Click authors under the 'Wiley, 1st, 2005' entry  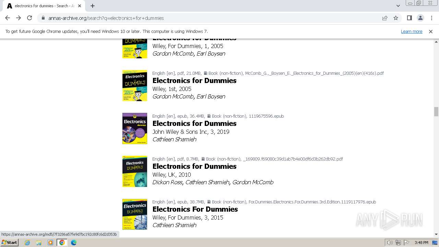(x=189, y=96)
